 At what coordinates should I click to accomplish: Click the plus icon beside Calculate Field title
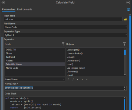[128, 2]
